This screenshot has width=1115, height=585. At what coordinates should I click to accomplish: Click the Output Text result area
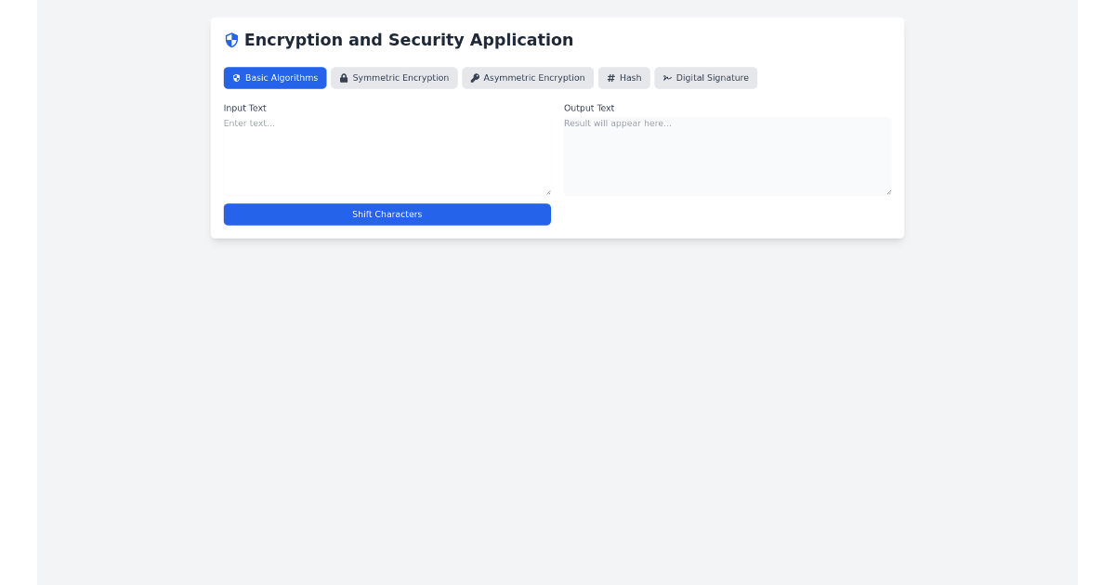tap(727, 156)
